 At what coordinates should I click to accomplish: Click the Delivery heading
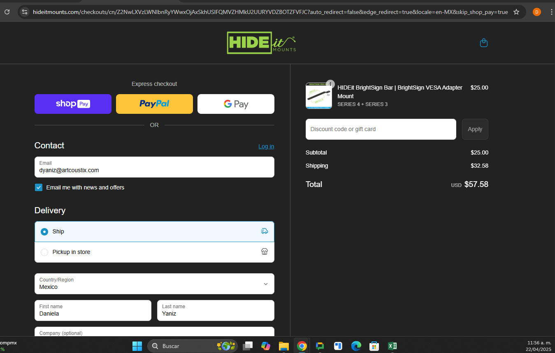pos(50,210)
